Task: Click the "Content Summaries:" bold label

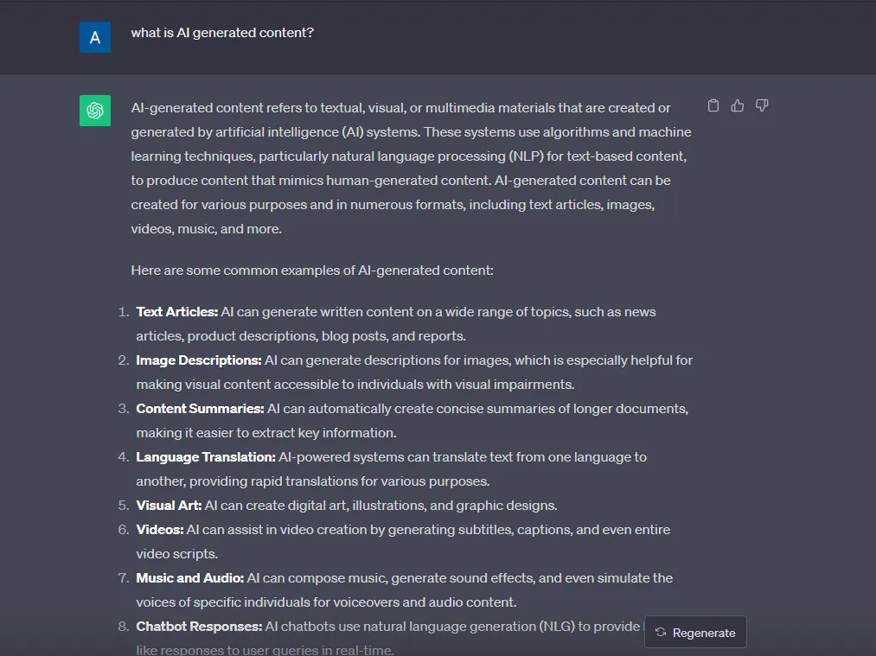Action: (200, 409)
